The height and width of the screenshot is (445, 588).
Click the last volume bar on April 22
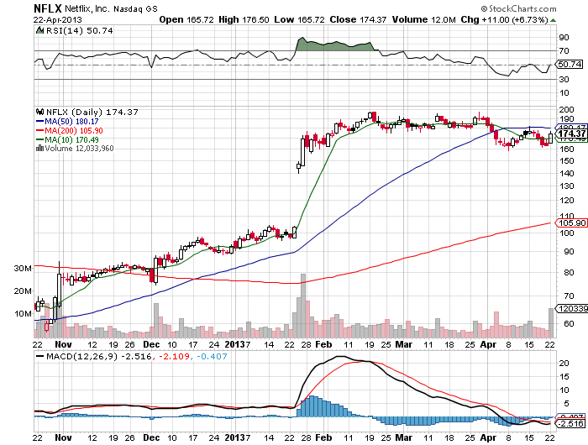tap(550, 322)
